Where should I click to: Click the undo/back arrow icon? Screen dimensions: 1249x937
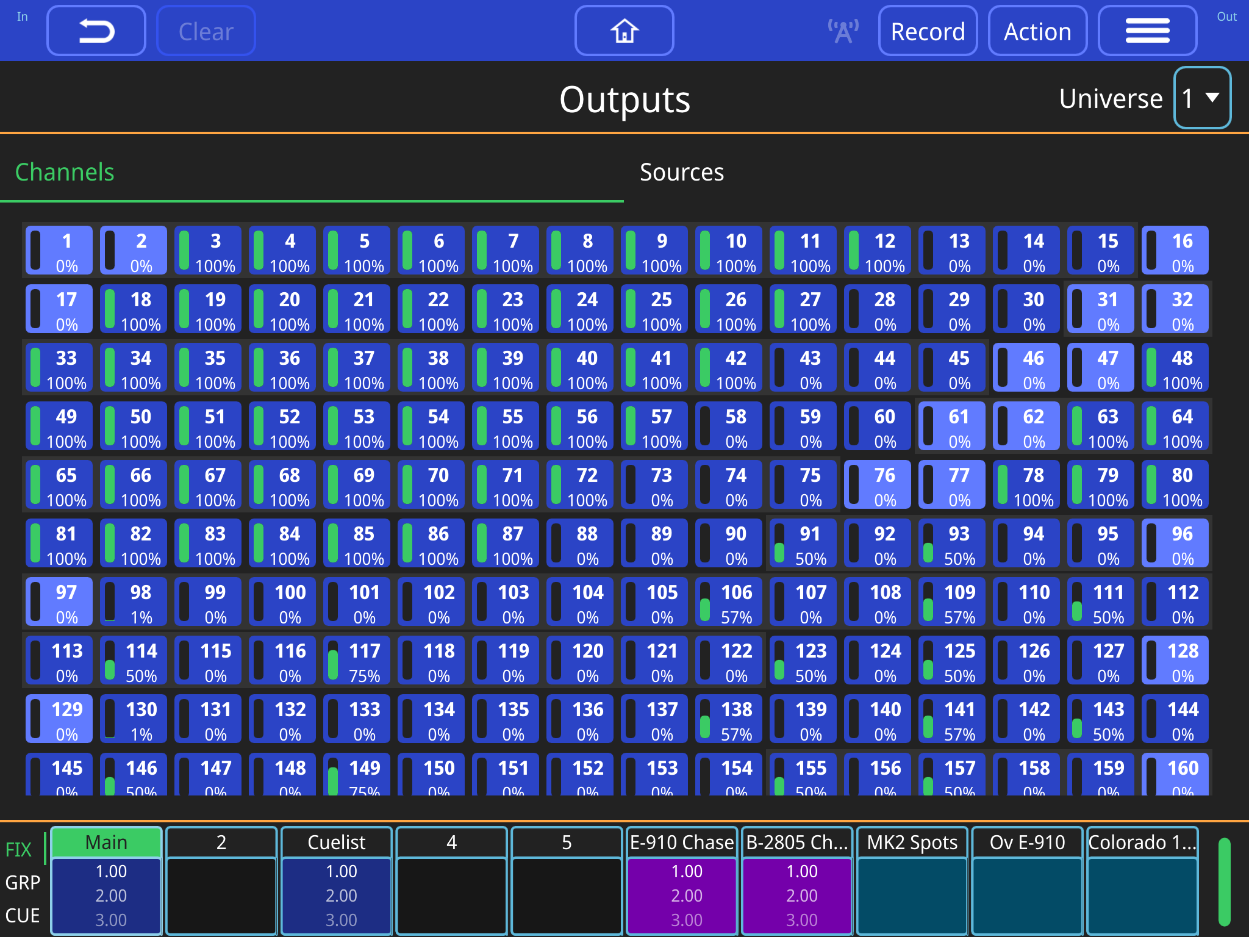(96, 30)
